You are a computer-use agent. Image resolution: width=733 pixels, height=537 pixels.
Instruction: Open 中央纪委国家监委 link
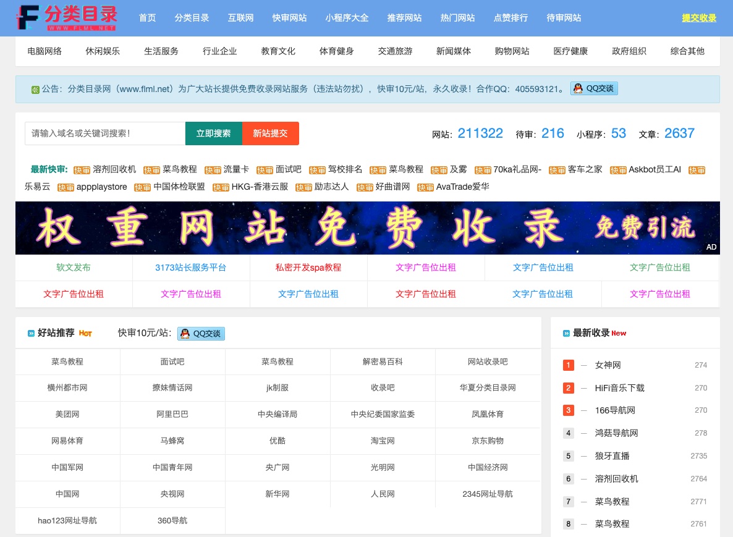tap(383, 414)
